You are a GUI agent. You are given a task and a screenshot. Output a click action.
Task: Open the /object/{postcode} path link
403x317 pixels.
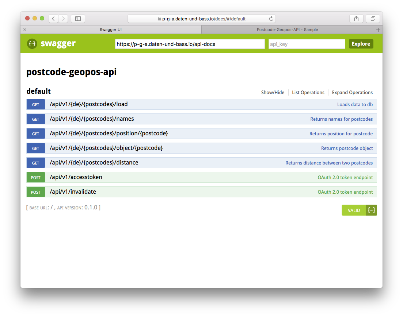point(106,148)
